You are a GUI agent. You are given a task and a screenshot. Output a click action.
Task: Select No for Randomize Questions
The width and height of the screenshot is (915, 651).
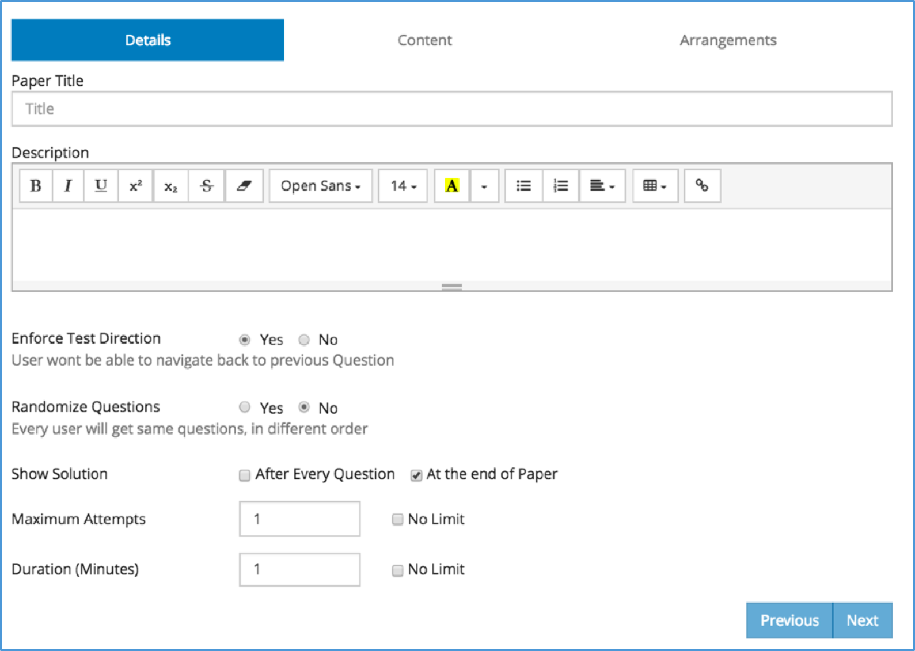pos(304,408)
